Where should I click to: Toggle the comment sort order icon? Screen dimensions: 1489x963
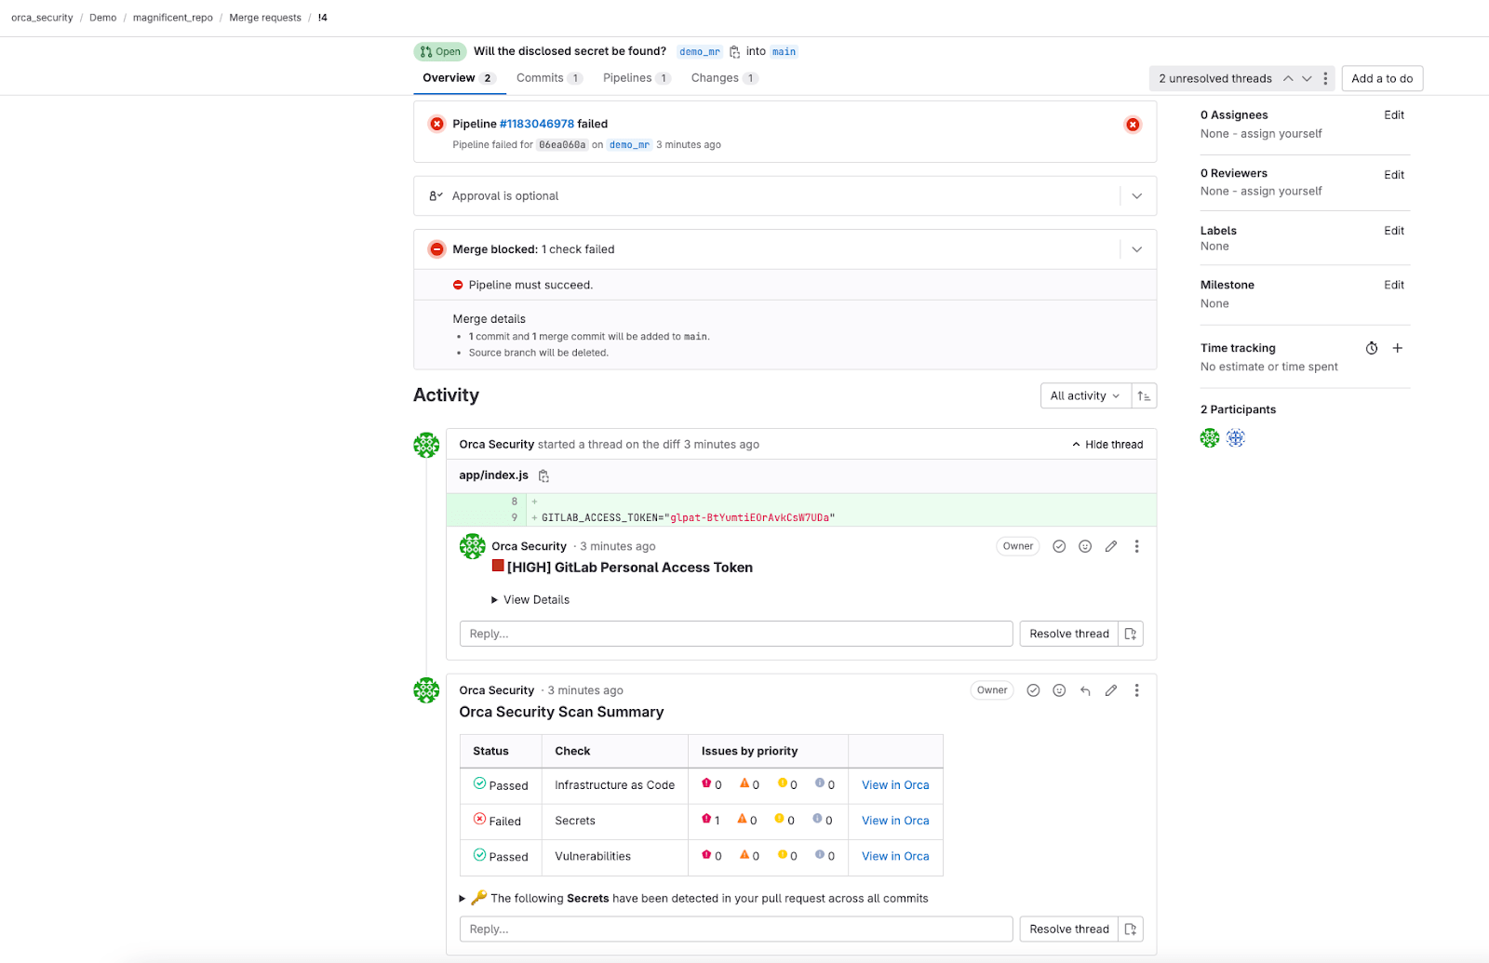1144,395
